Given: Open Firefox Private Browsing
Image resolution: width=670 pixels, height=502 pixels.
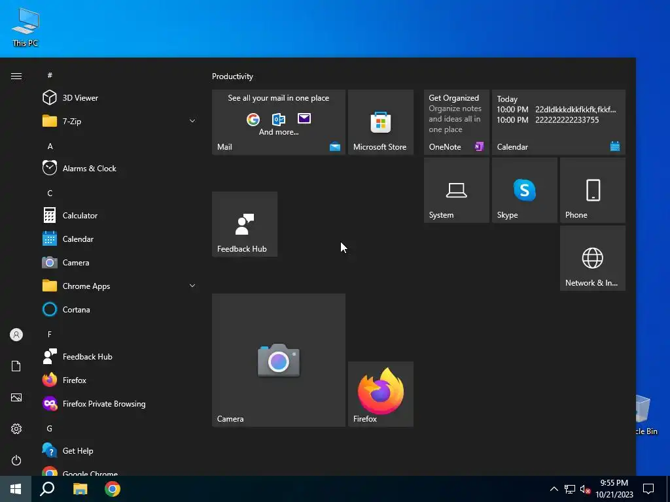Looking at the screenshot, I should (x=119, y=404).
